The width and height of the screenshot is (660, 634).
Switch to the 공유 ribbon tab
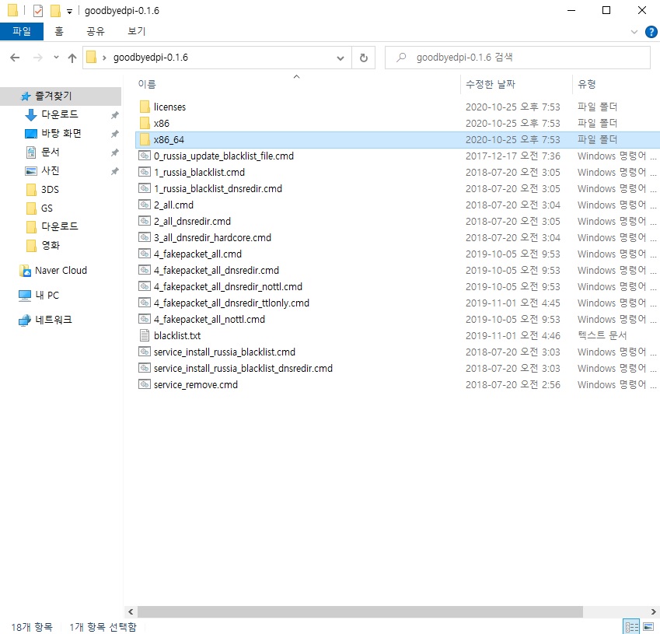(x=96, y=32)
